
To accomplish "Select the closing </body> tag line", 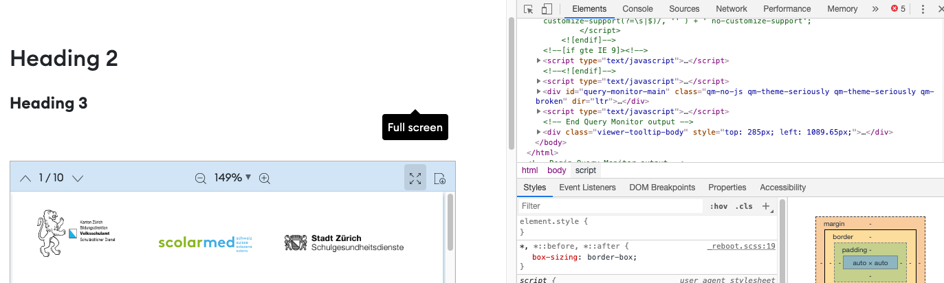I will [x=550, y=142].
